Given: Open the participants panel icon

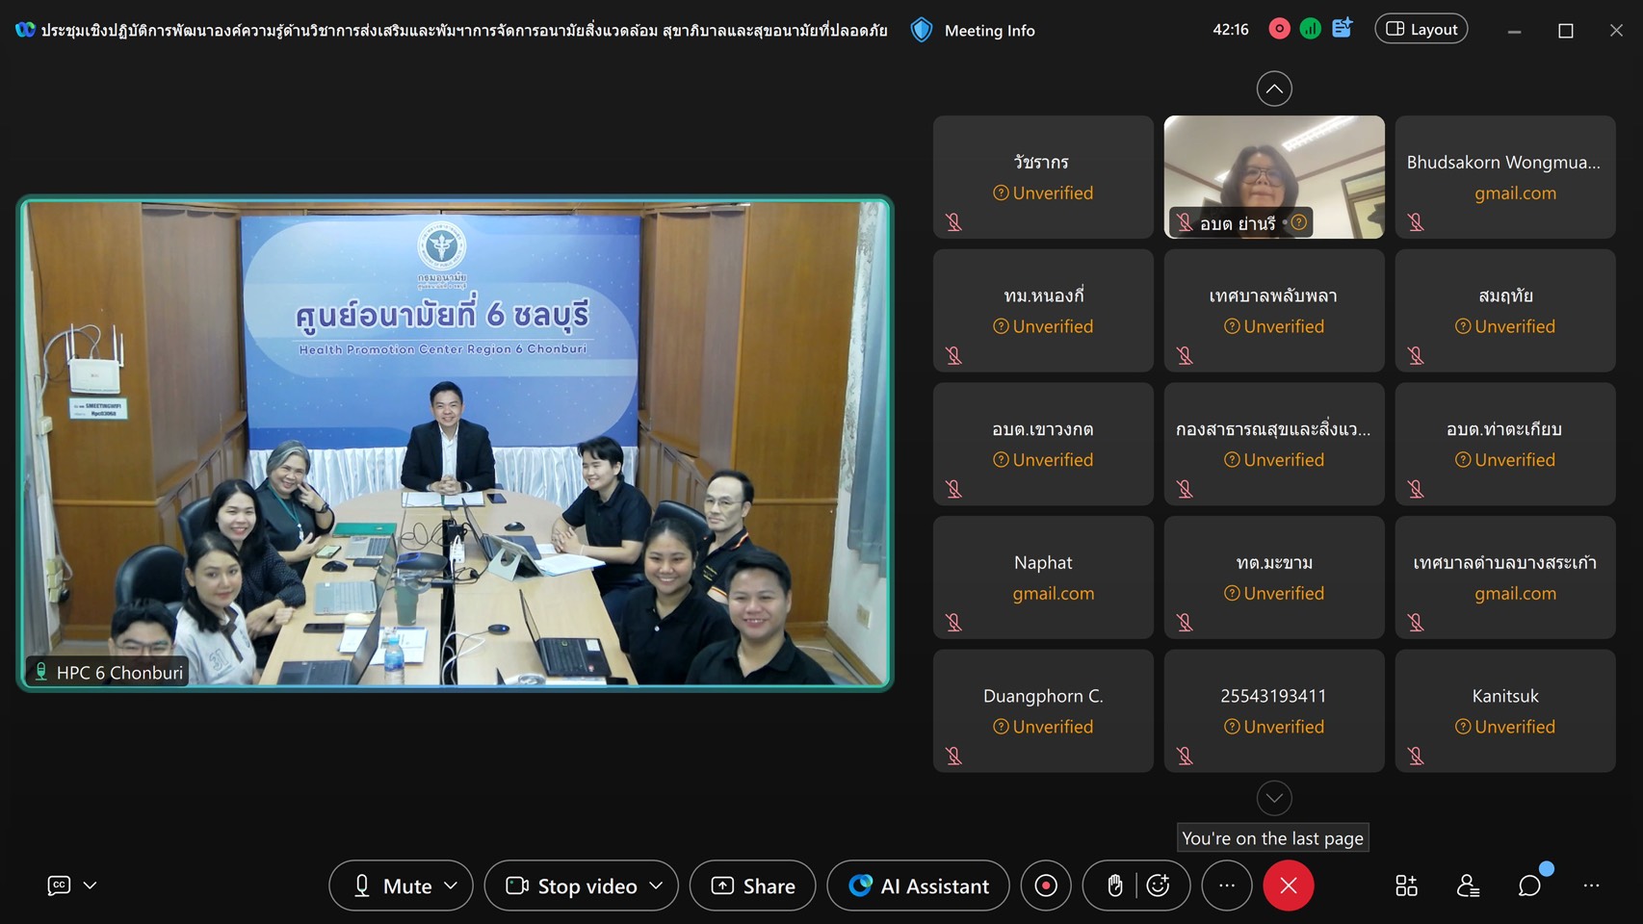Looking at the screenshot, I should [1468, 885].
